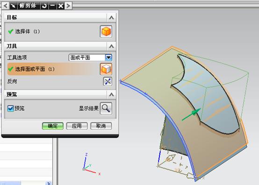Image resolution: width=259 pixels, height=185 pixels.
Task: Reverse the trim direction
Action: (108, 81)
